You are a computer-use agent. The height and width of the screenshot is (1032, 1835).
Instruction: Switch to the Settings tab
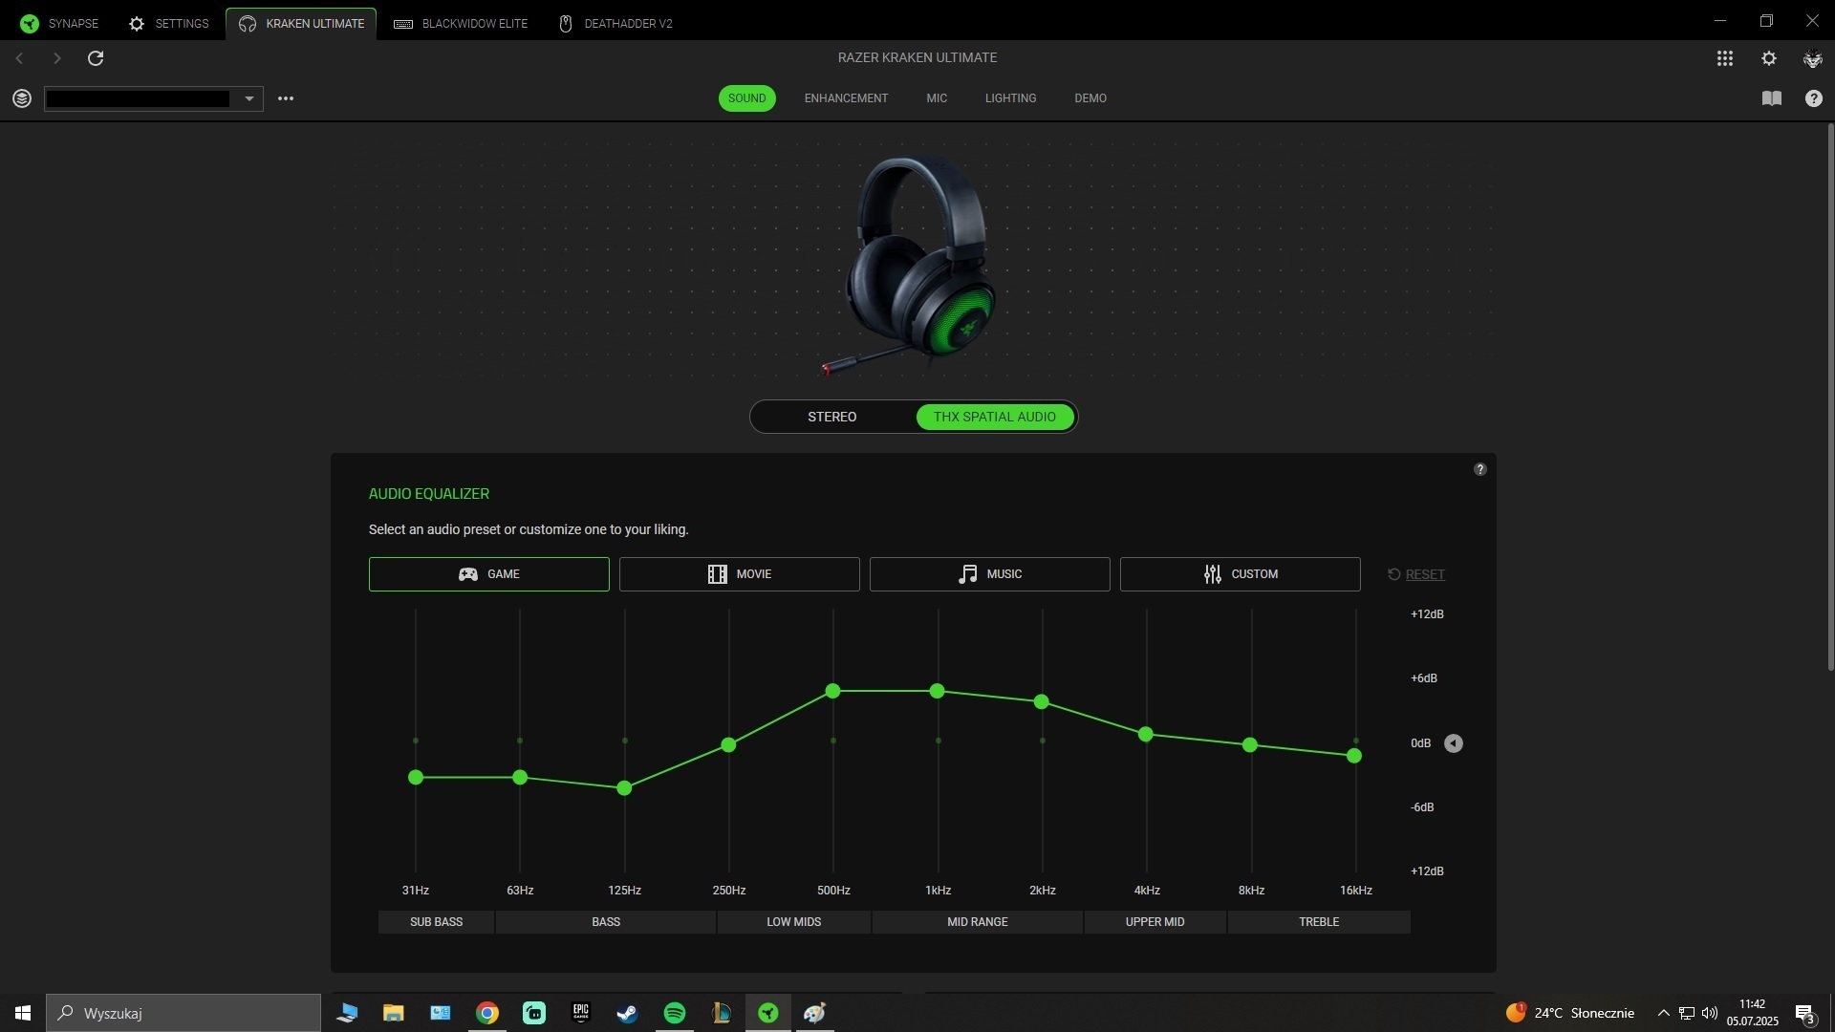[168, 23]
